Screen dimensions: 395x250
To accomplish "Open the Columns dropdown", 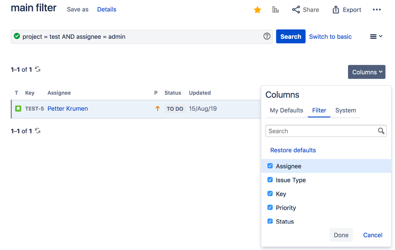I will (x=366, y=72).
